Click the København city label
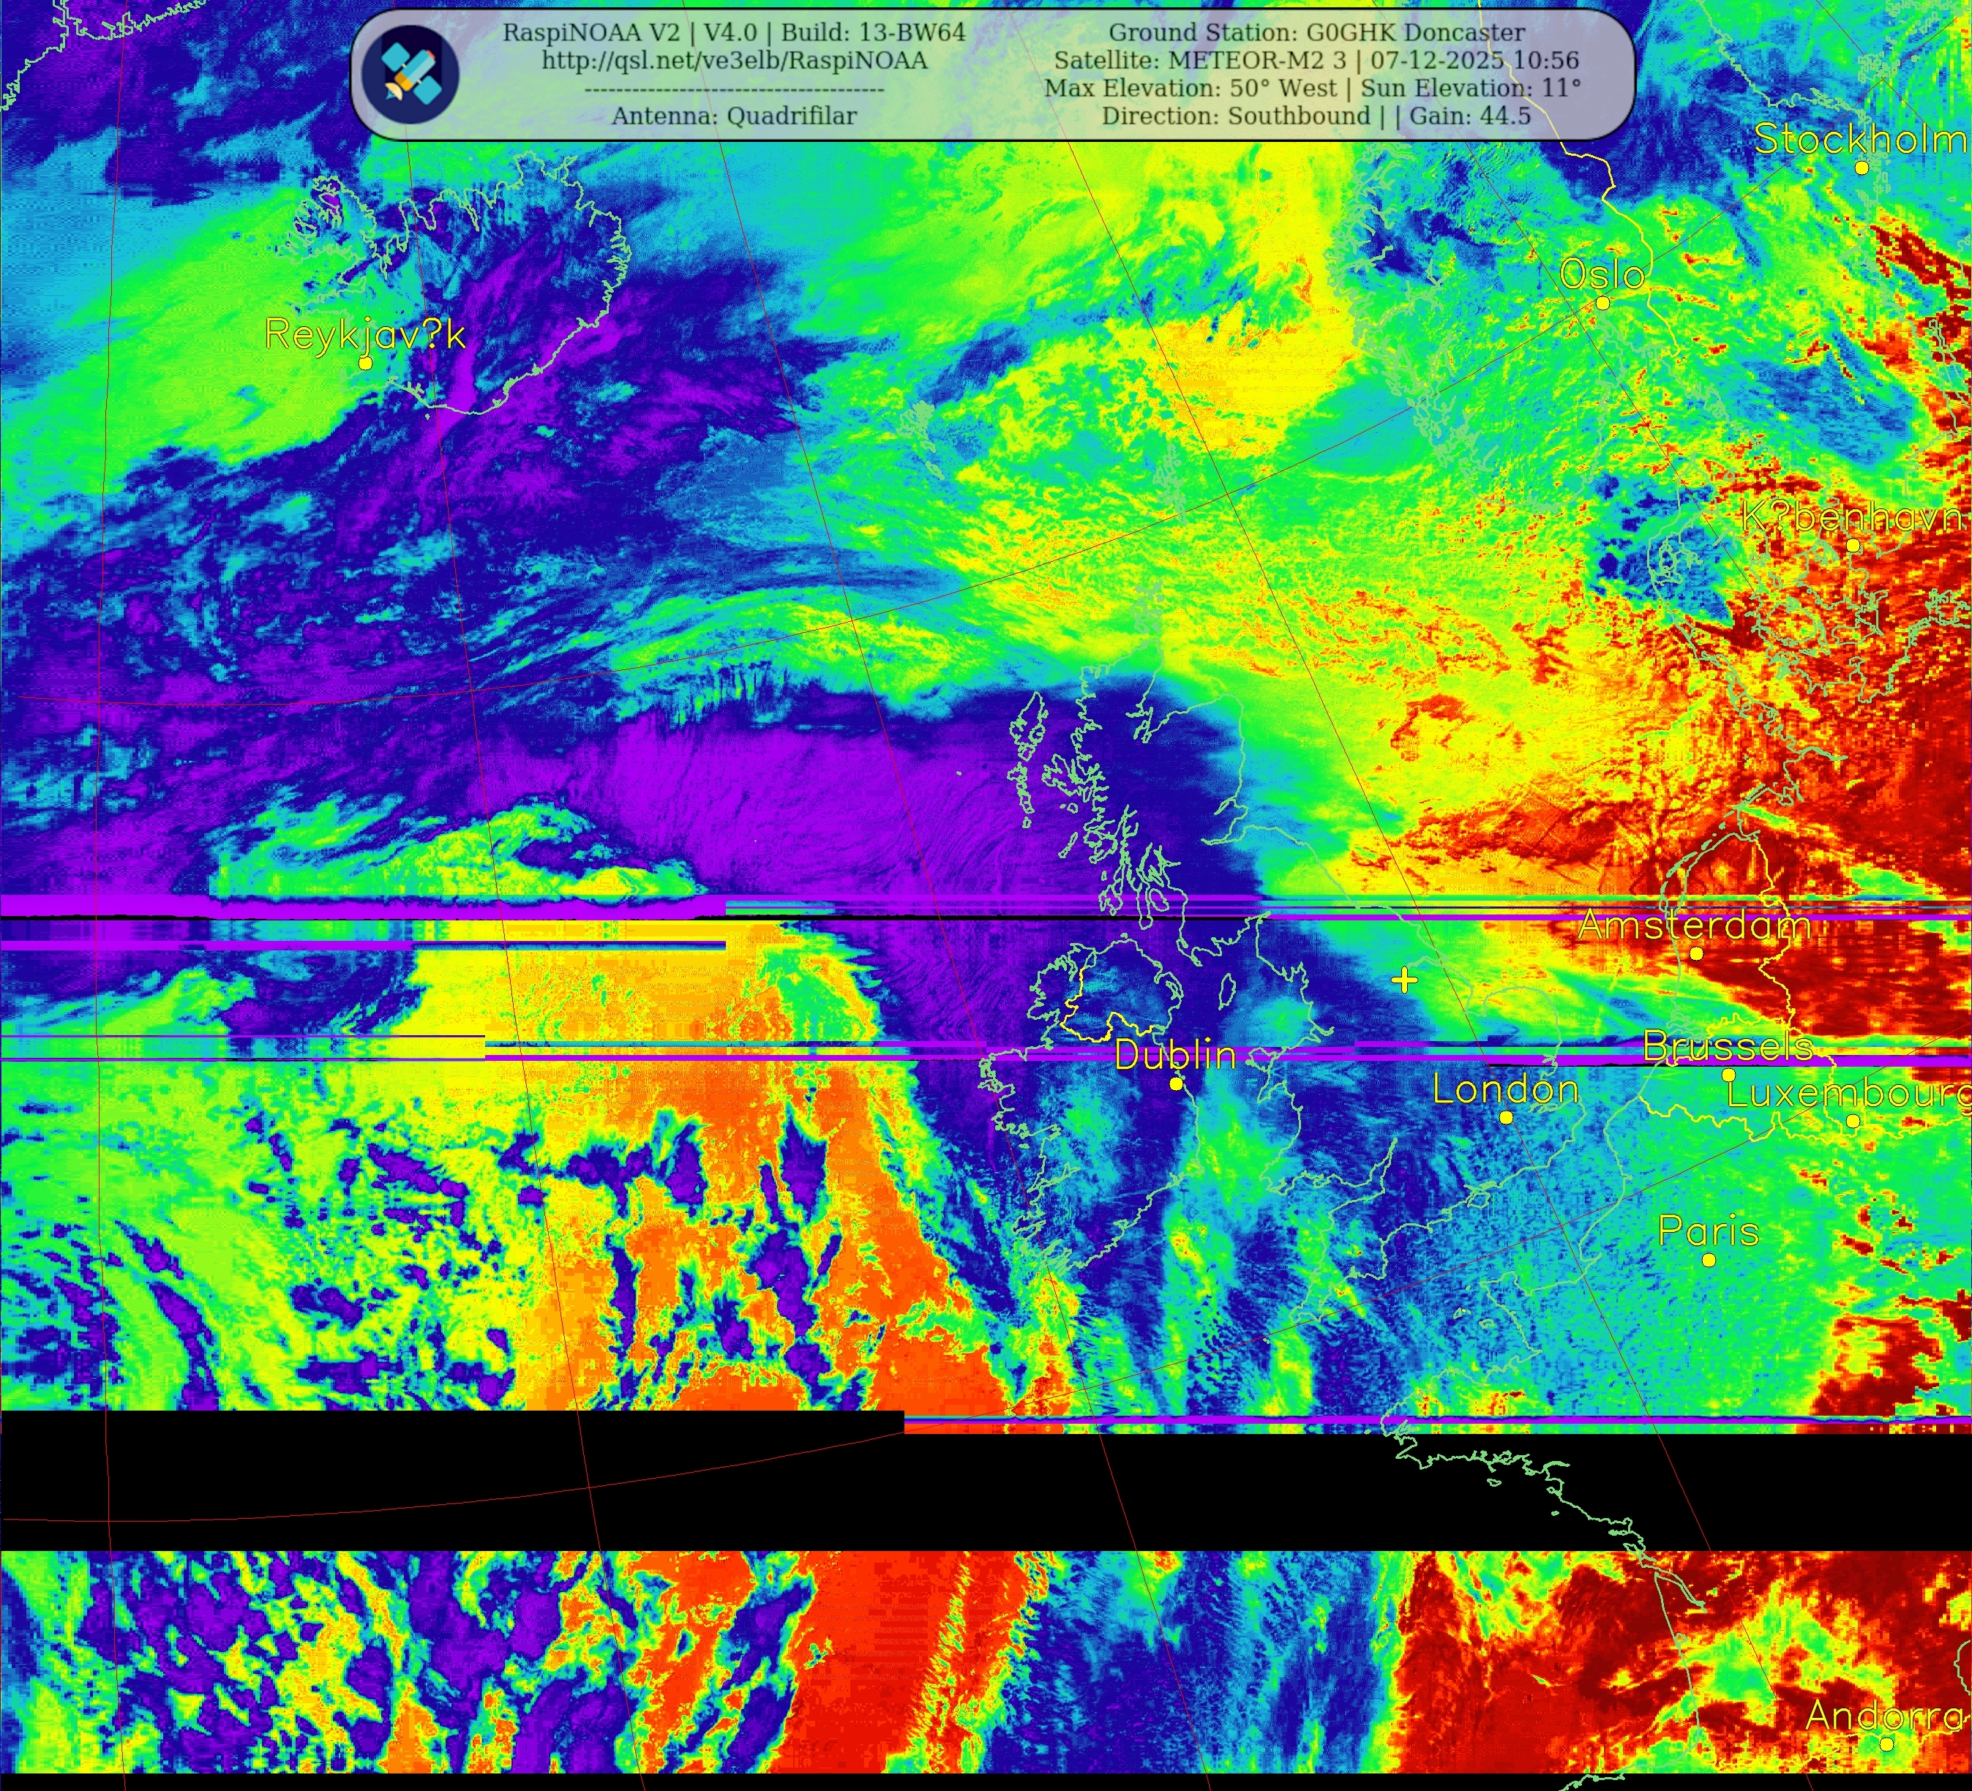This screenshot has width=1972, height=1791. point(1852,516)
